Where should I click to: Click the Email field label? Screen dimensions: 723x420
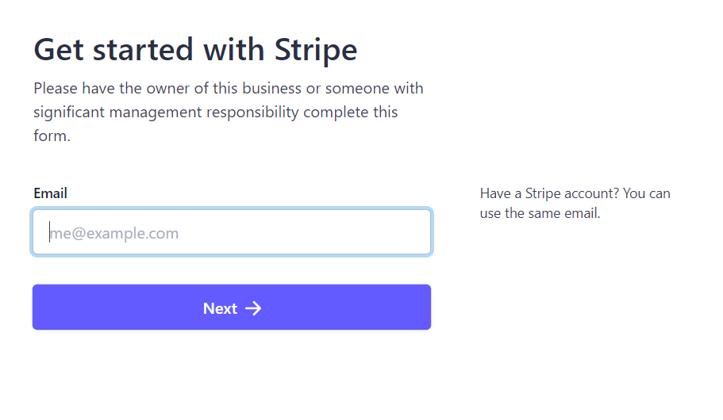click(x=50, y=193)
